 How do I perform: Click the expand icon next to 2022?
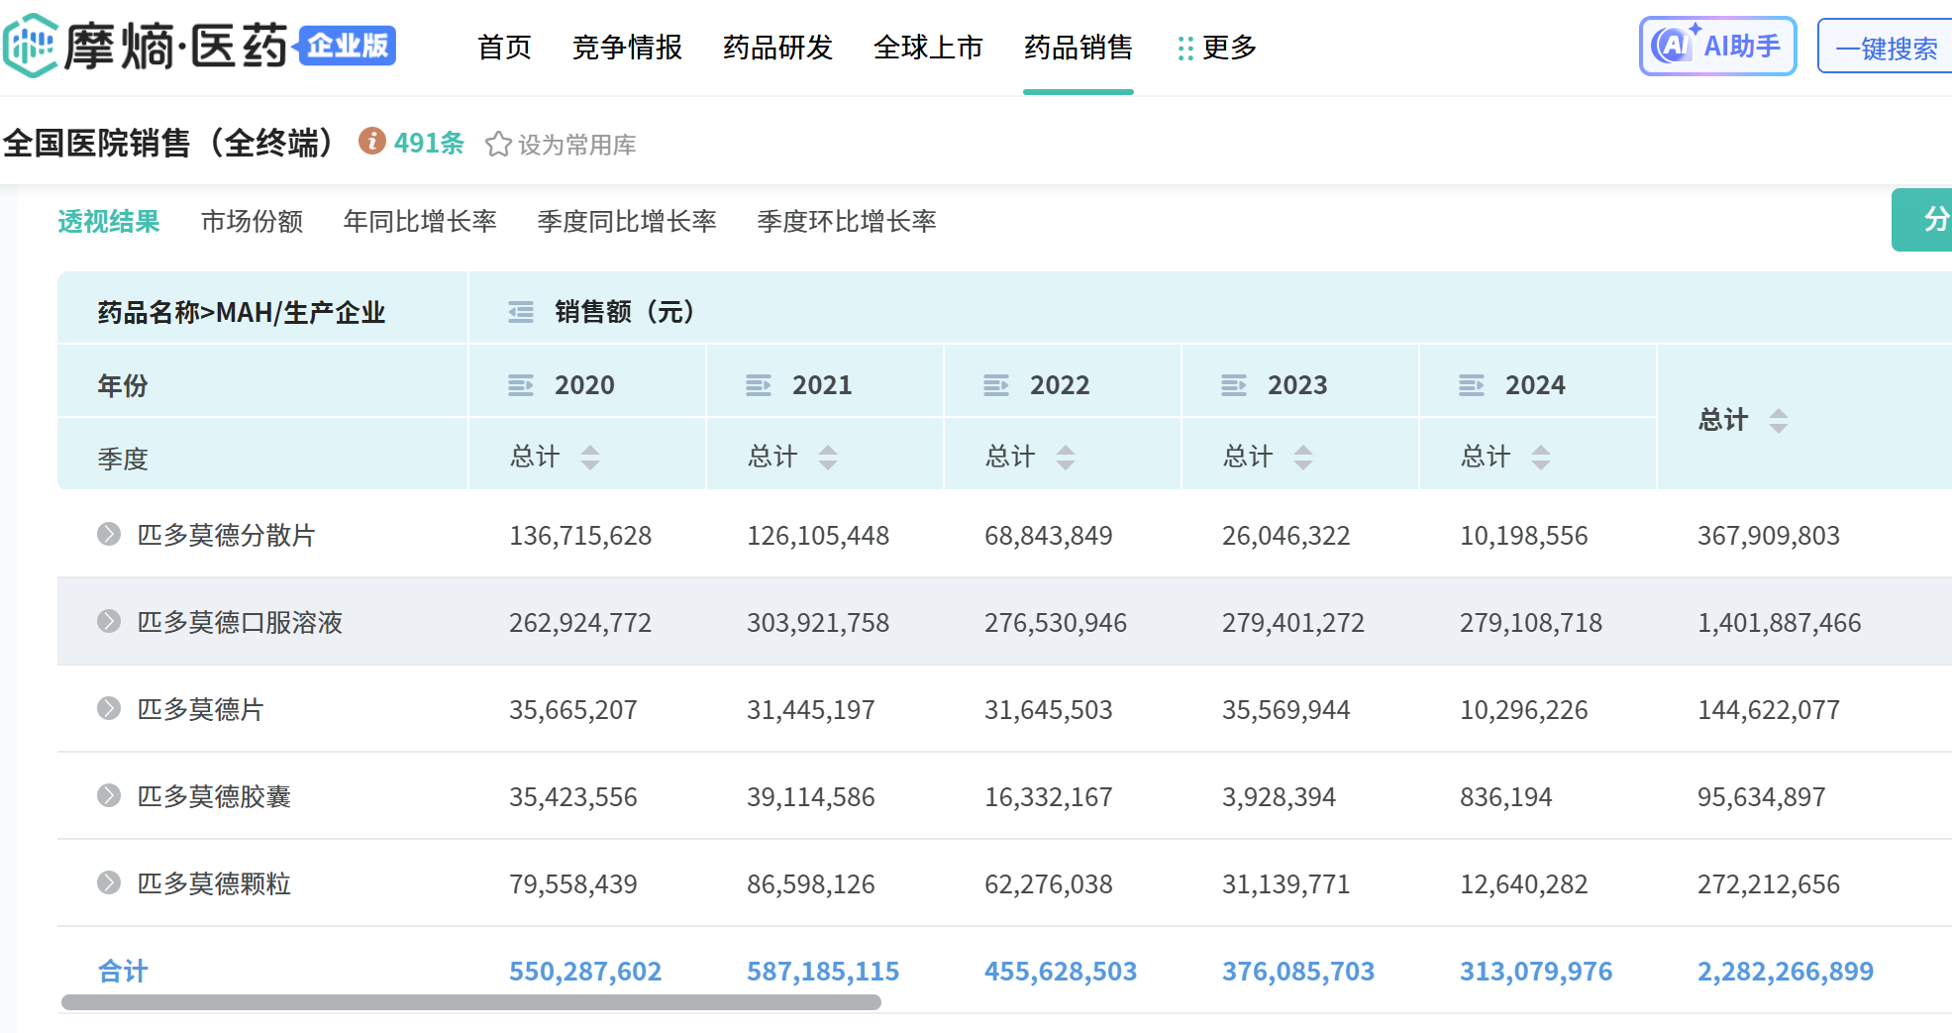(996, 385)
